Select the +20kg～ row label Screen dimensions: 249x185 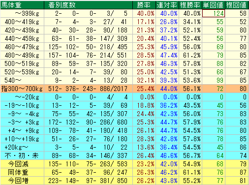point(22,147)
